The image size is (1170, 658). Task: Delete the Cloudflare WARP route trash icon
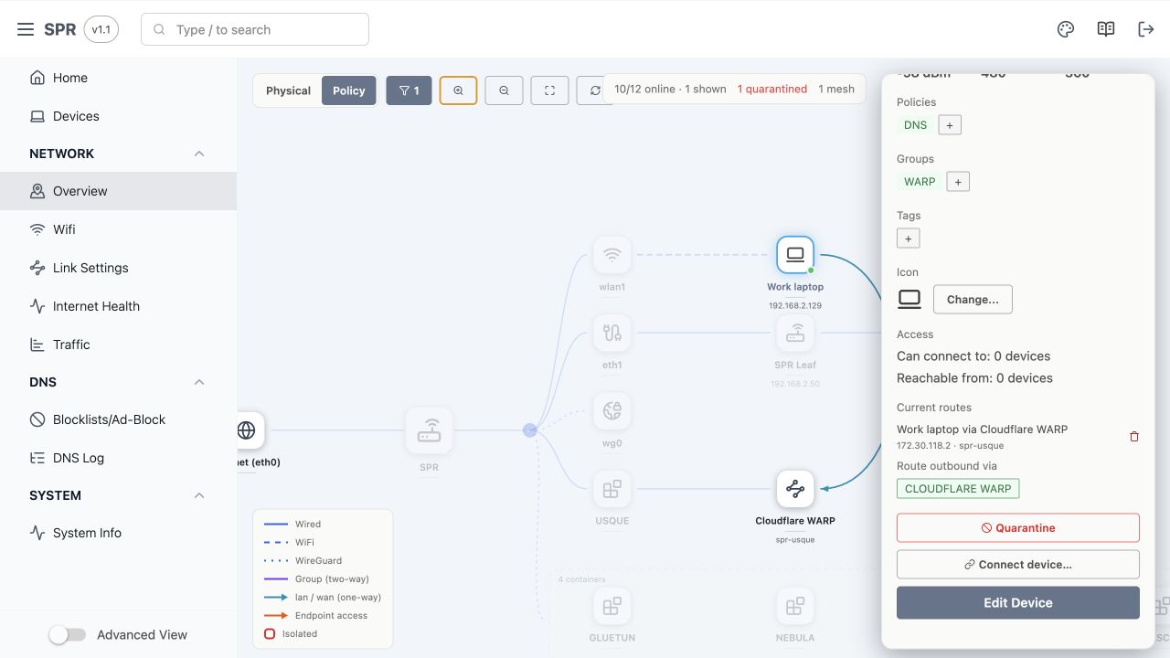point(1134,437)
